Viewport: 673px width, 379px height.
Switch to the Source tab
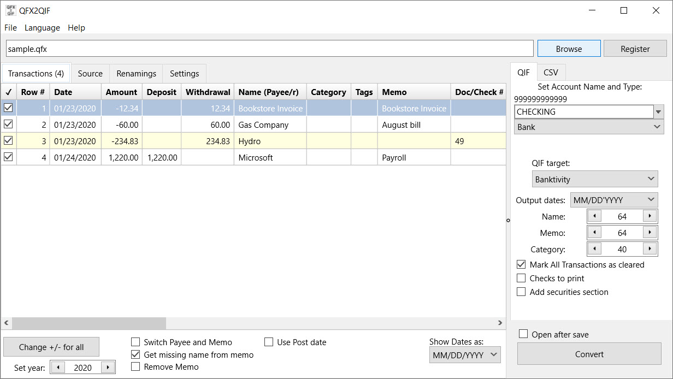(90, 73)
